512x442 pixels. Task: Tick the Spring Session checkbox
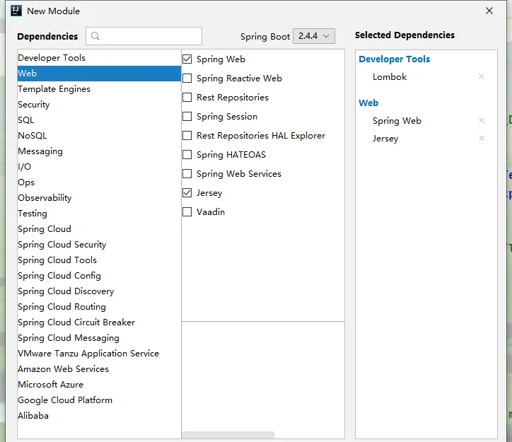point(187,117)
